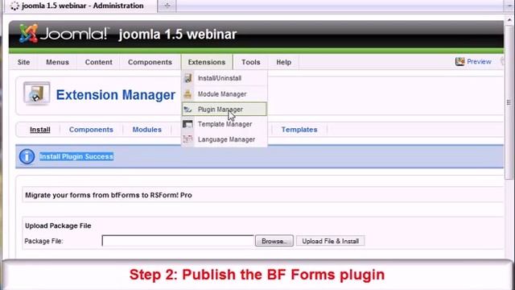Click the page vertical scrollbar thumb
515x290 pixels.
(509, 102)
